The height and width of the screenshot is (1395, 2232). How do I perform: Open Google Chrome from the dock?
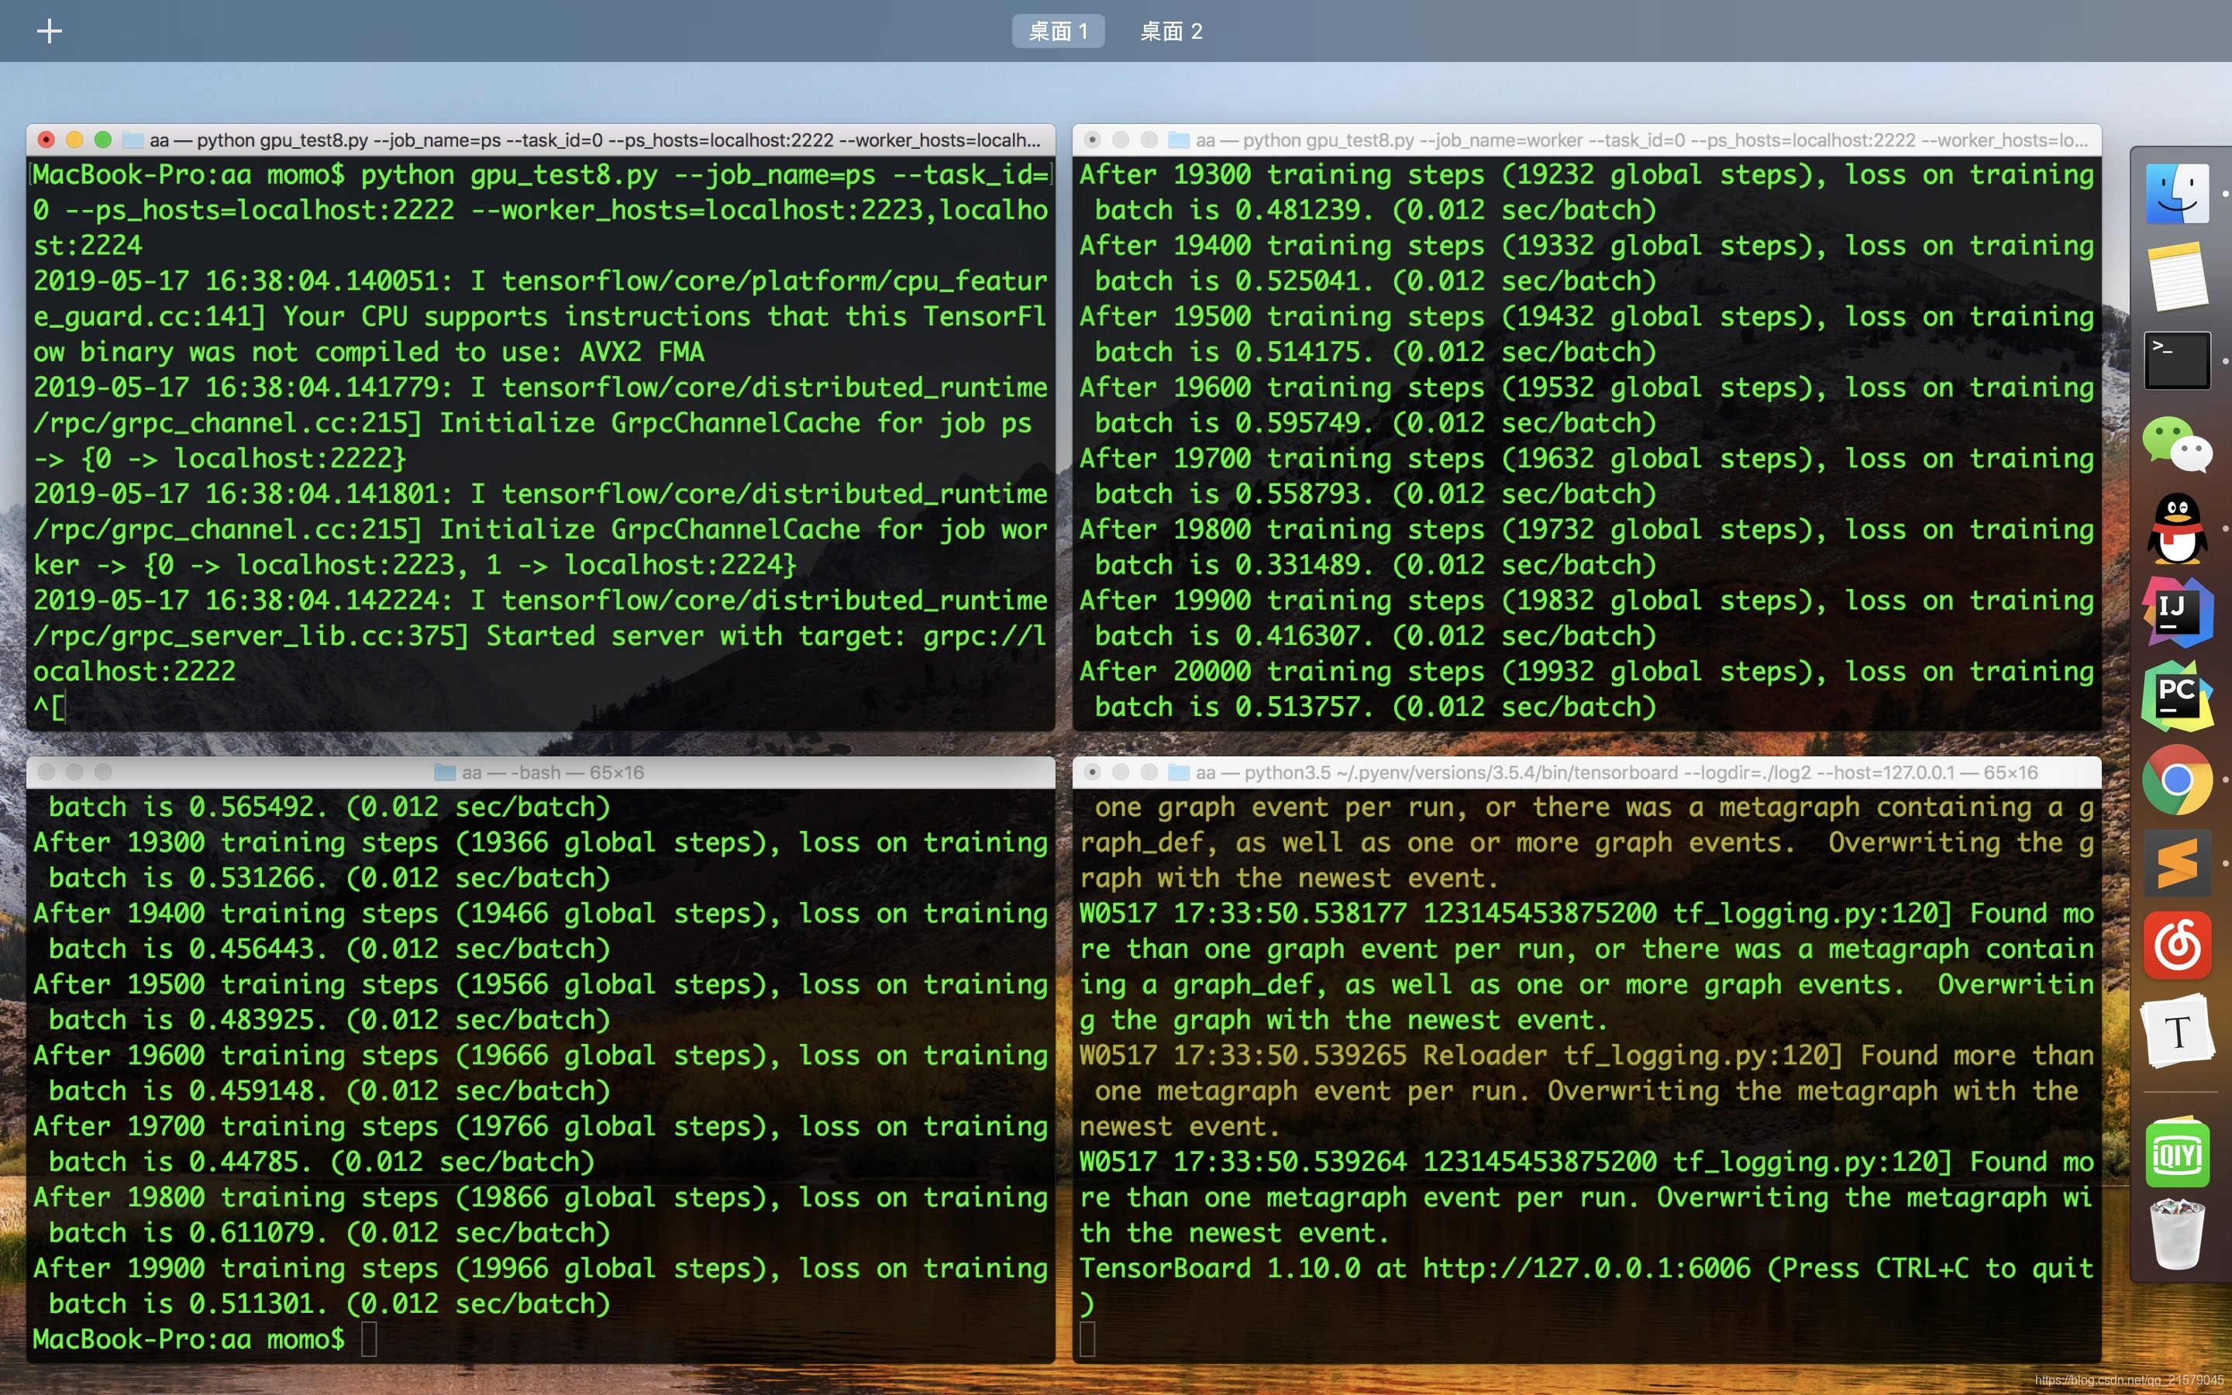(x=2177, y=780)
